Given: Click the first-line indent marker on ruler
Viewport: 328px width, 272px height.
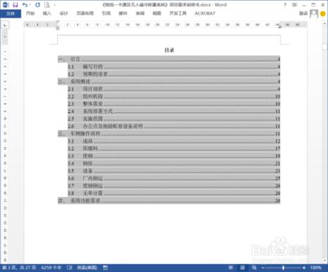Looking at the screenshot, I should tap(58, 23).
